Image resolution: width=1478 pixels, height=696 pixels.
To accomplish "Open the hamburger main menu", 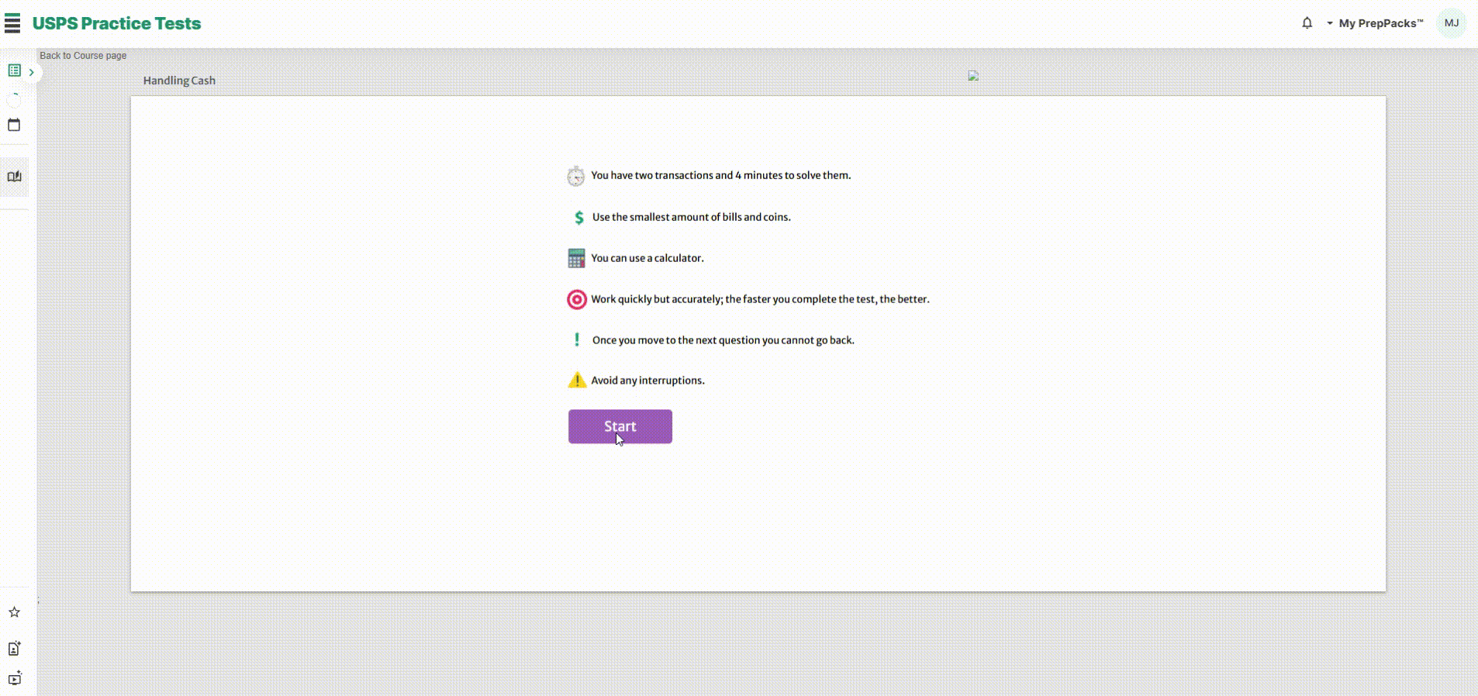I will click(x=12, y=23).
